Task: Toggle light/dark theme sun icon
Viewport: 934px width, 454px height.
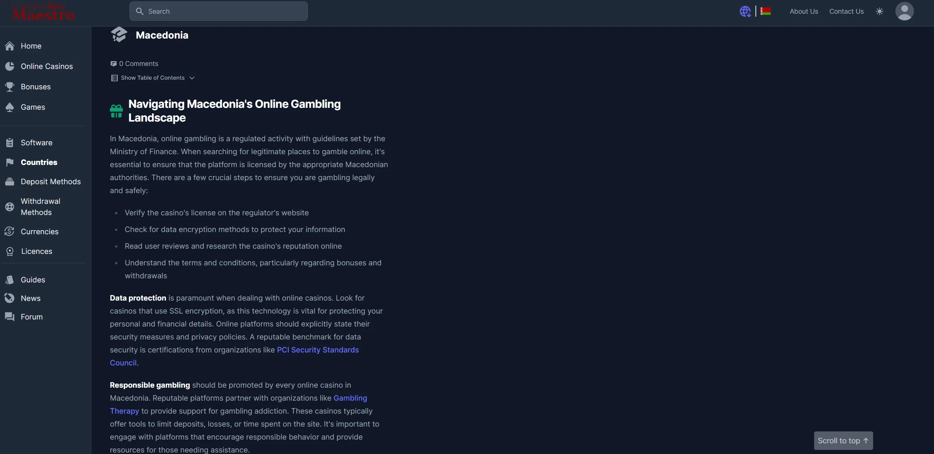Action: point(879,11)
